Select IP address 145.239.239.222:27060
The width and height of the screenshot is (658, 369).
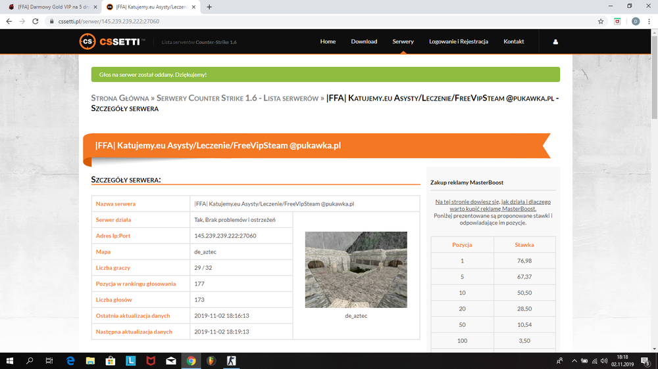pos(225,236)
